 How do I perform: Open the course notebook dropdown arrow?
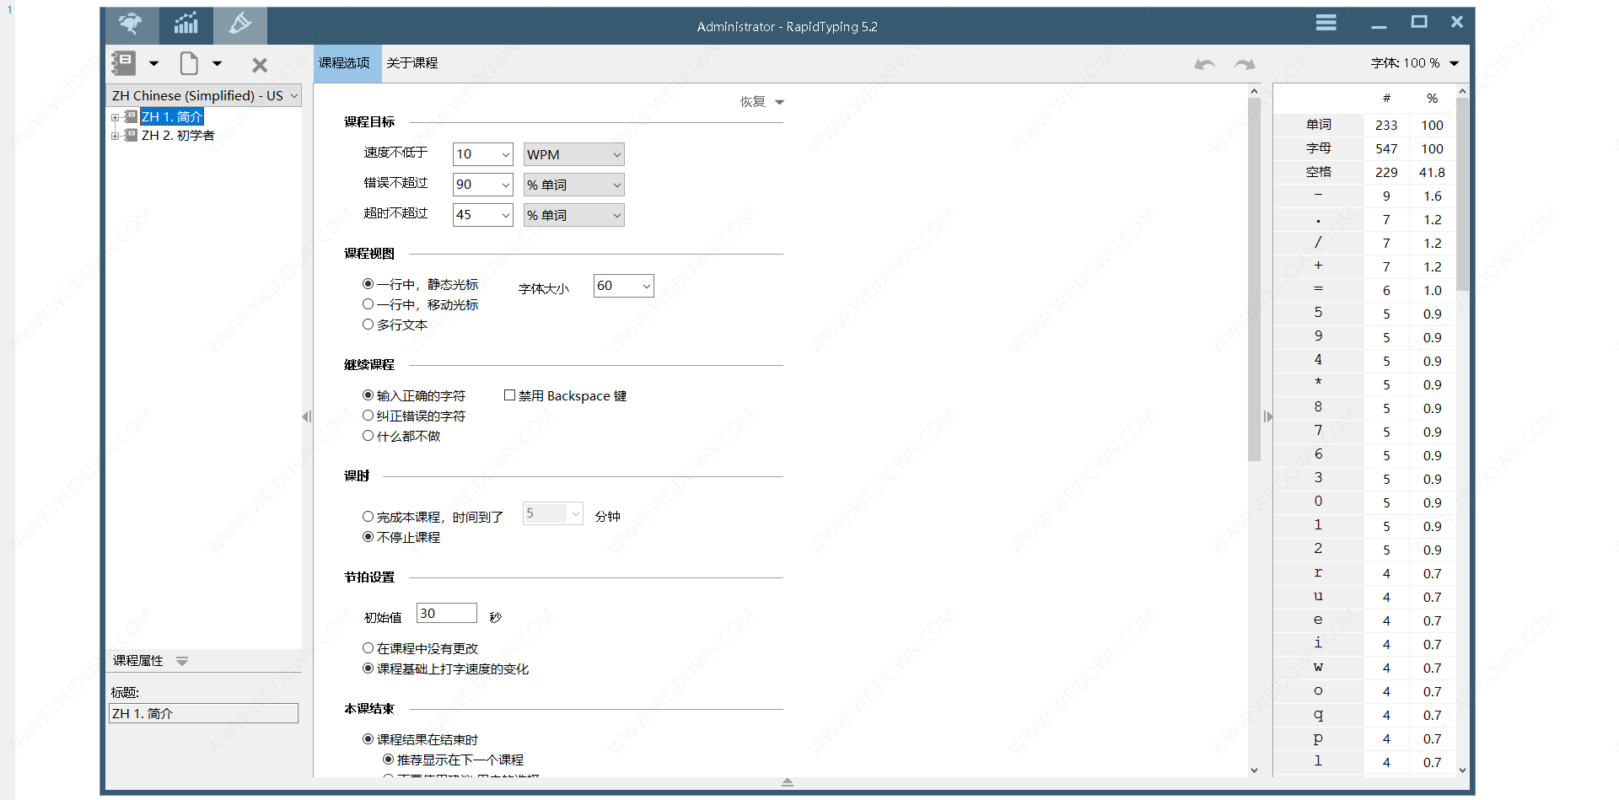153,63
